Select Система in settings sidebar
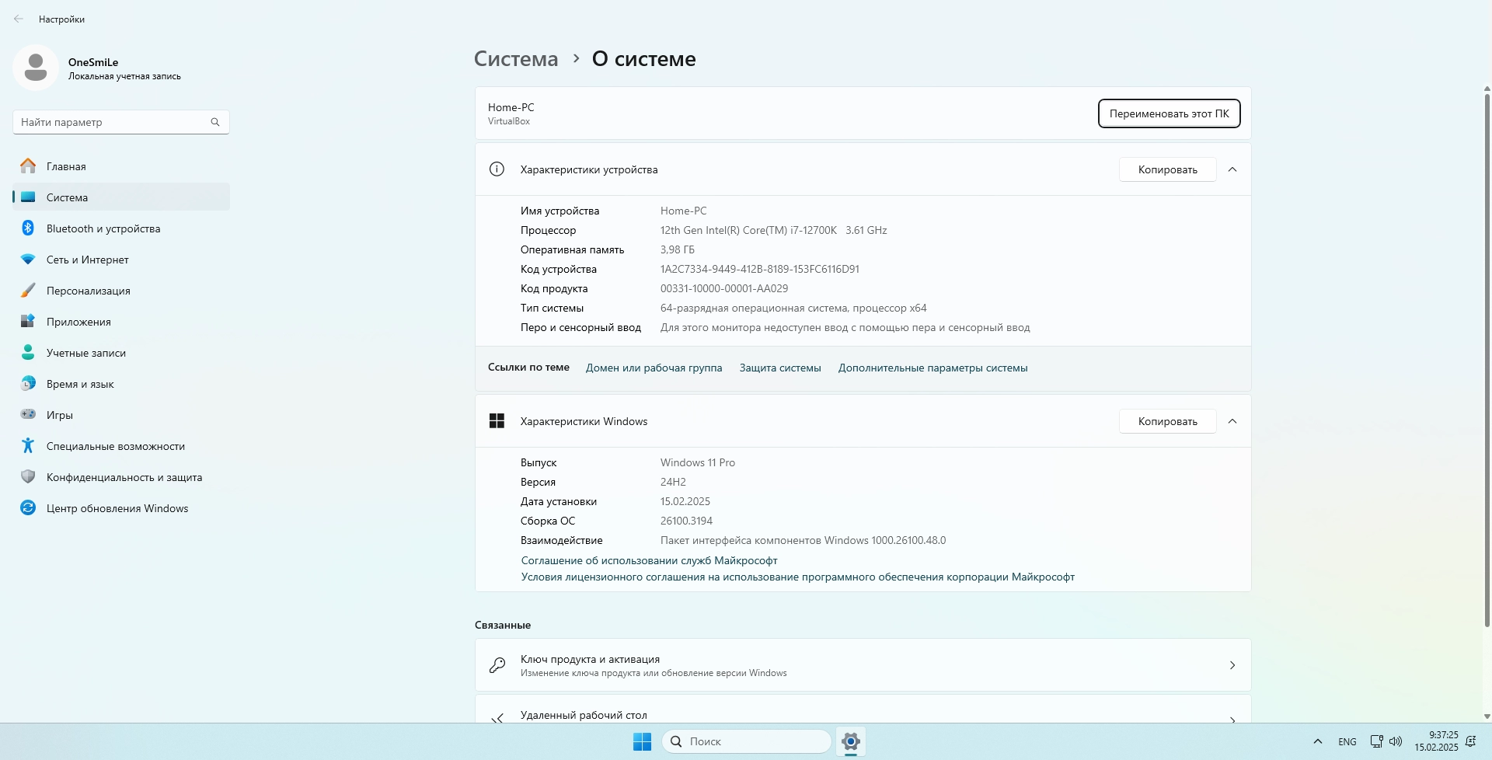Image resolution: width=1492 pixels, height=760 pixels. tap(121, 197)
